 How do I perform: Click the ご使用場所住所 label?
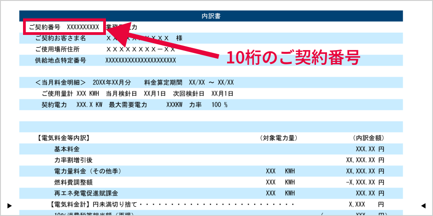click(x=57, y=49)
